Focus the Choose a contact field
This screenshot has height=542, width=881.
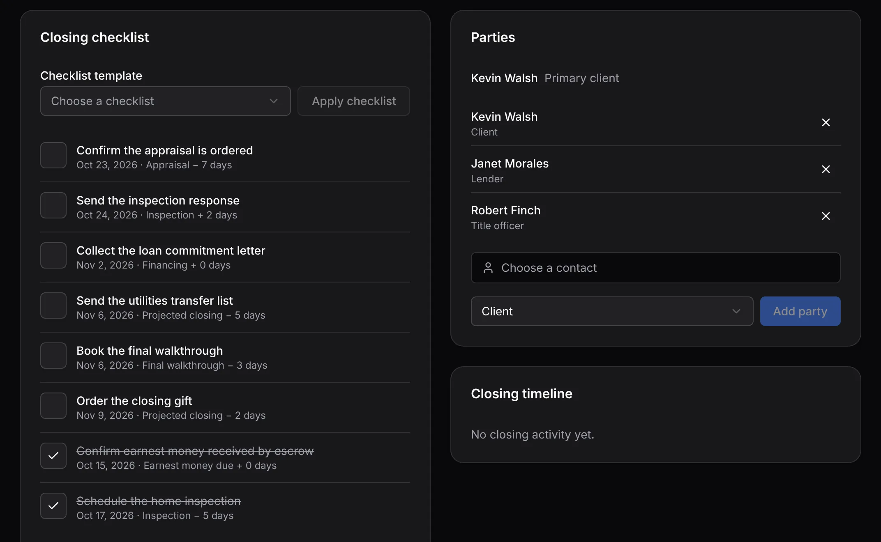pyautogui.click(x=655, y=268)
